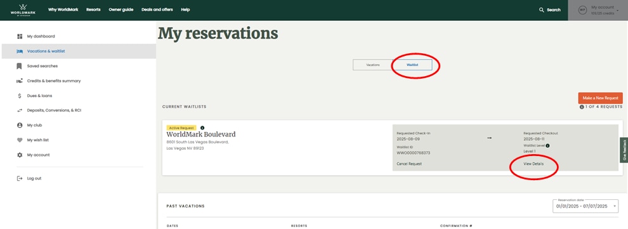Click info icon next to Waitlist Level
628x229 pixels.
(547, 146)
